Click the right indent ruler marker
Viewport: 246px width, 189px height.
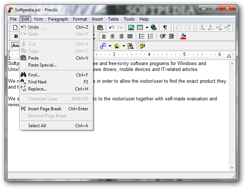(229, 56)
